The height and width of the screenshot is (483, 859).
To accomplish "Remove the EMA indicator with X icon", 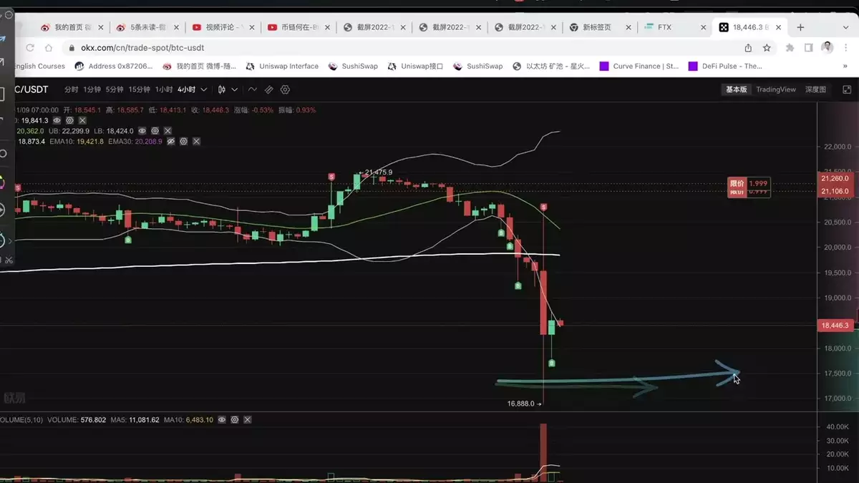I will pos(196,142).
